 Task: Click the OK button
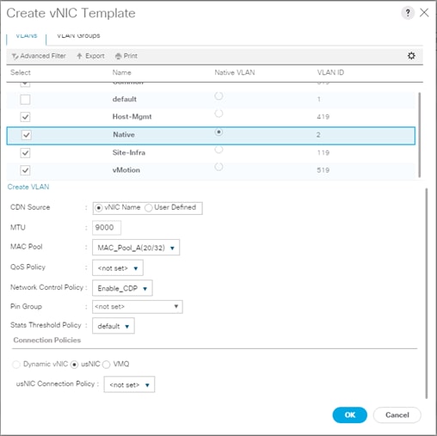(349, 415)
